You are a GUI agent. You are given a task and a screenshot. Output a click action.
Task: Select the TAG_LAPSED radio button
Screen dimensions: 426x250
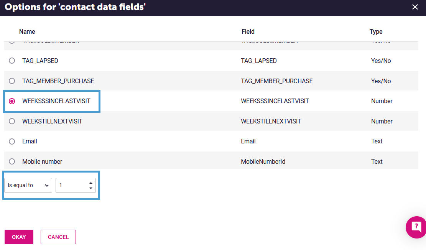point(12,61)
